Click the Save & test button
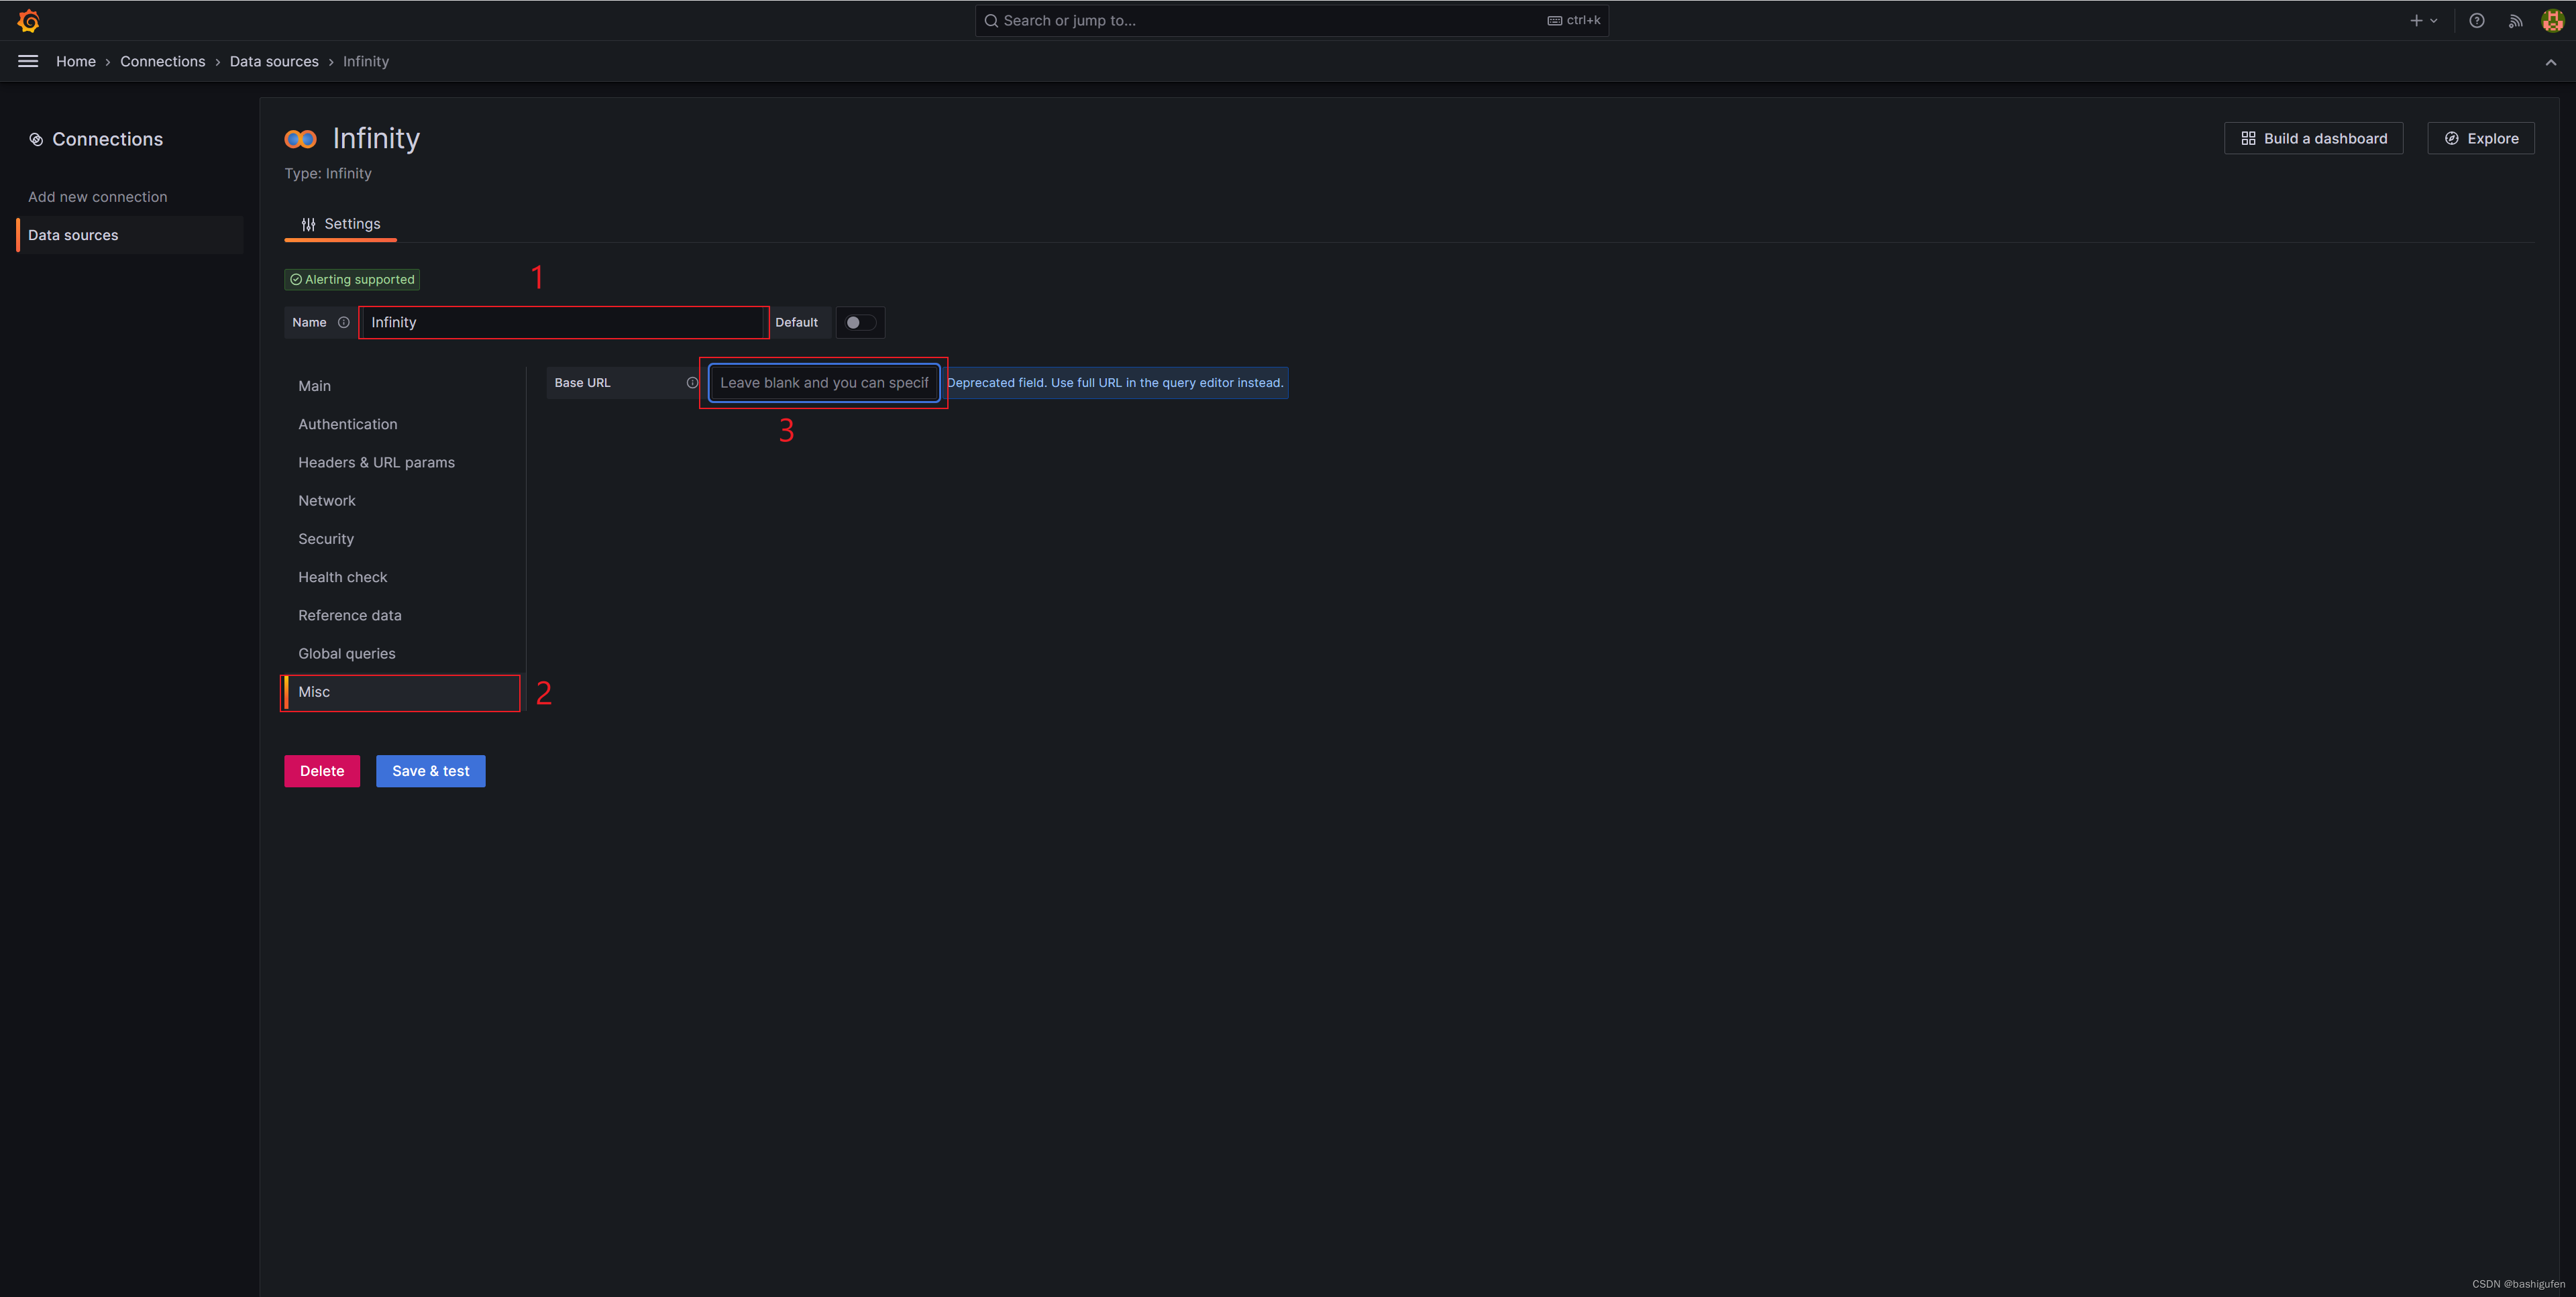Screen dimensions: 2576x1297 (430, 771)
